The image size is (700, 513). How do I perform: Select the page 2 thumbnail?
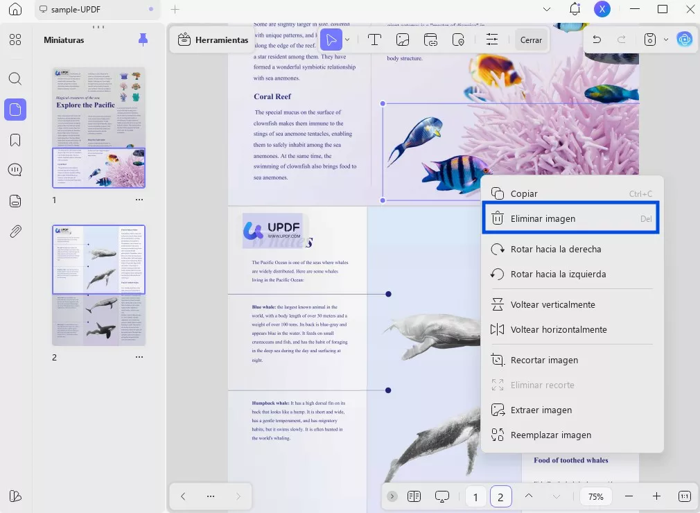coord(98,286)
